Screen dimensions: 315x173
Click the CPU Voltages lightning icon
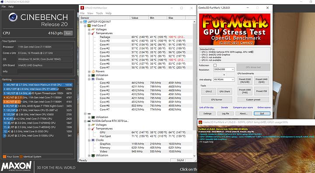tap(93, 30)
